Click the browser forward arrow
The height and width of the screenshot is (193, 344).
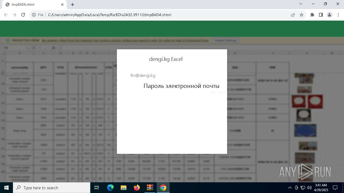pyautogui.click(x=15, y=15)
